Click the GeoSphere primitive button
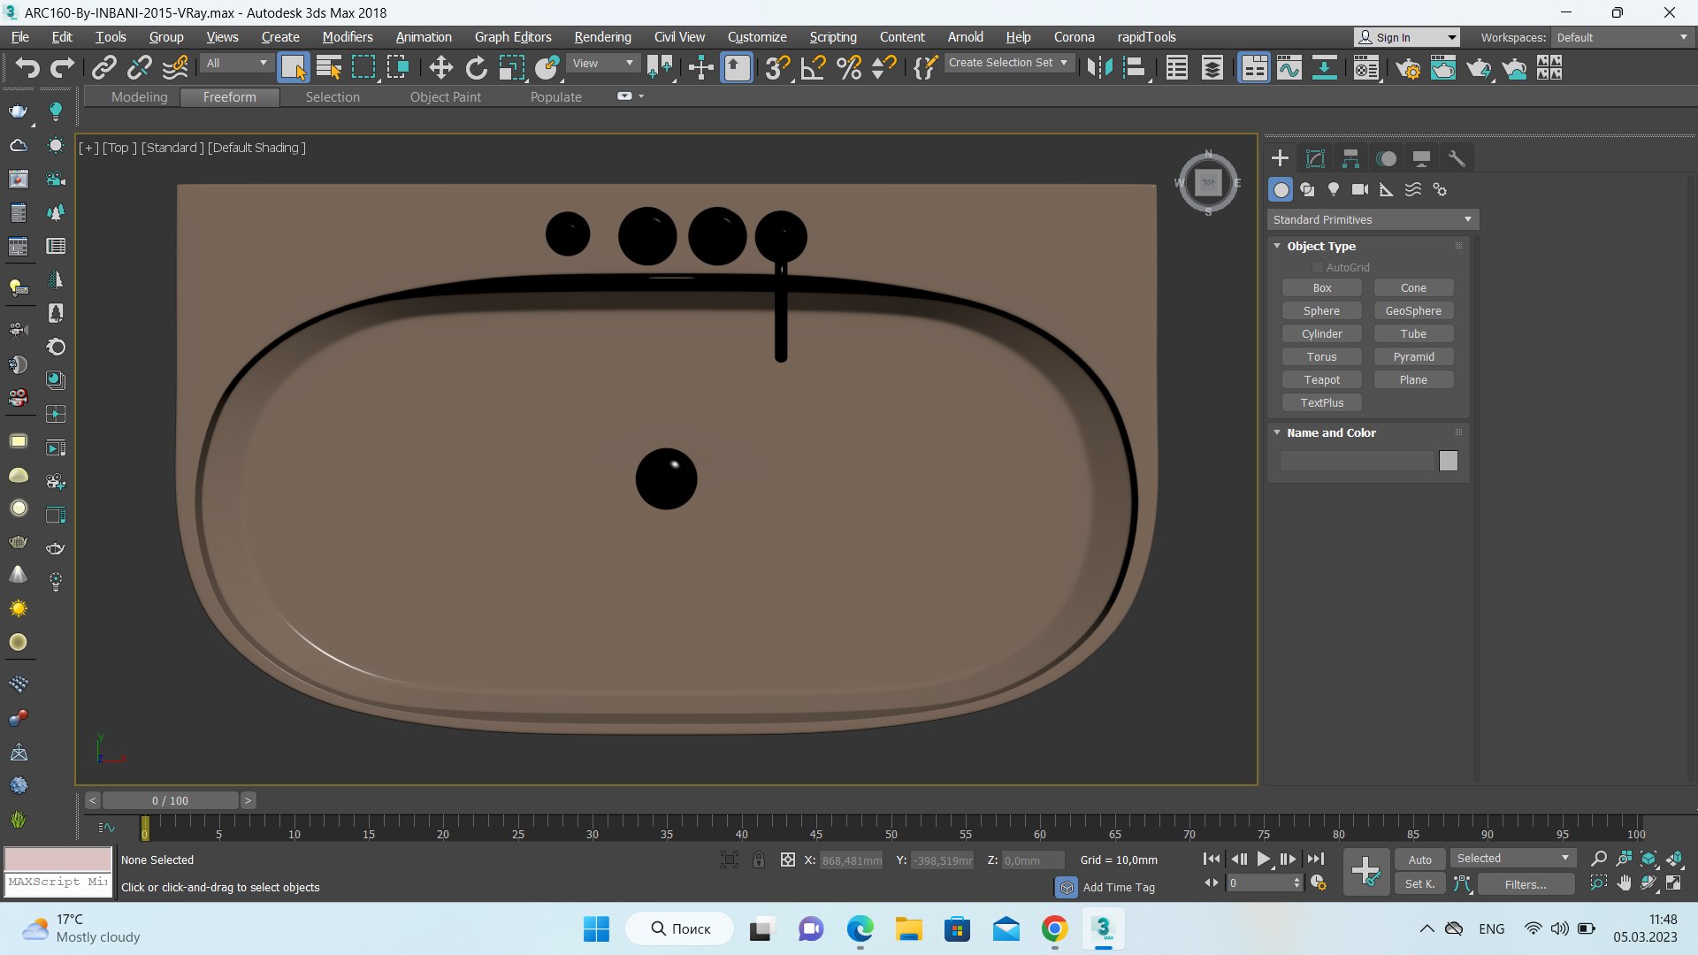Viewport: 1698px width, 955px height. click(x=1413, y=310)
